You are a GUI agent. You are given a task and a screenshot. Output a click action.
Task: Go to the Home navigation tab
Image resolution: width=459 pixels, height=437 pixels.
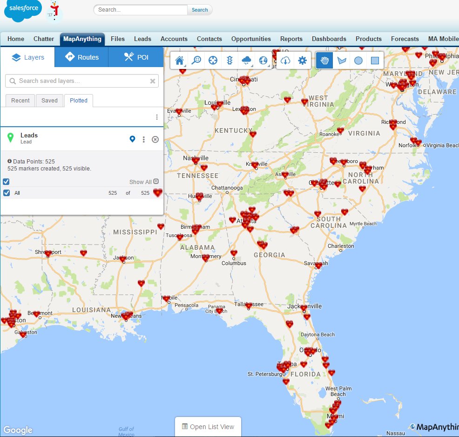[16, 39]
